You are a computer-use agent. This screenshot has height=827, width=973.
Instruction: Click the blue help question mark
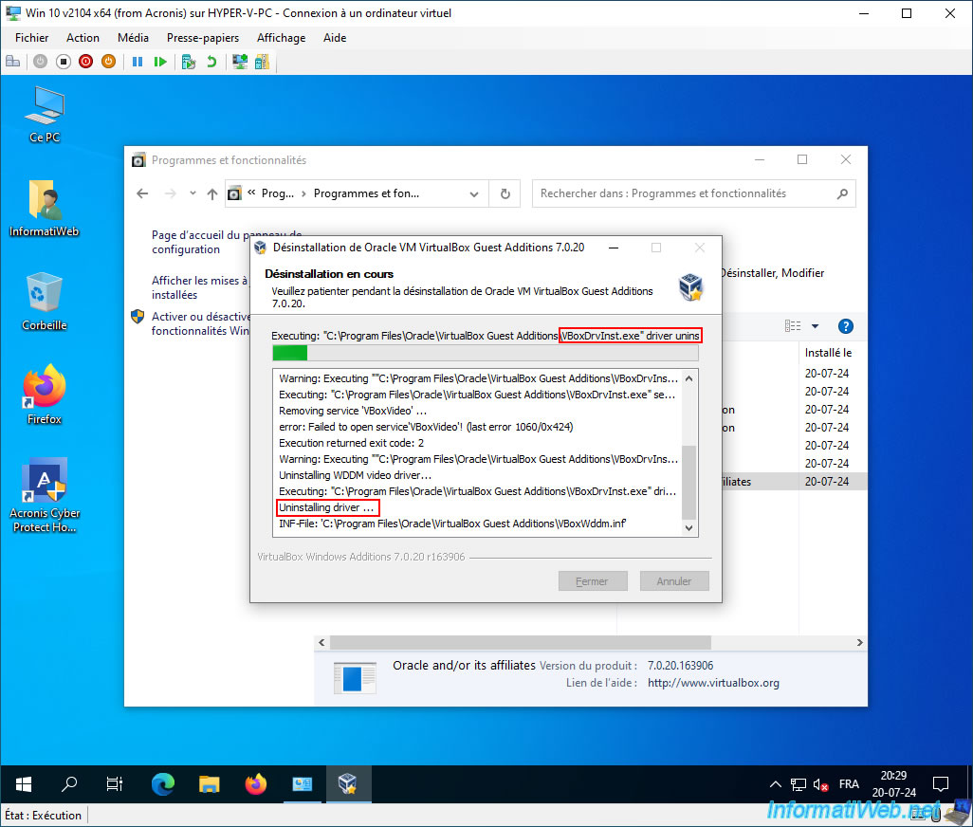(845, 326)
